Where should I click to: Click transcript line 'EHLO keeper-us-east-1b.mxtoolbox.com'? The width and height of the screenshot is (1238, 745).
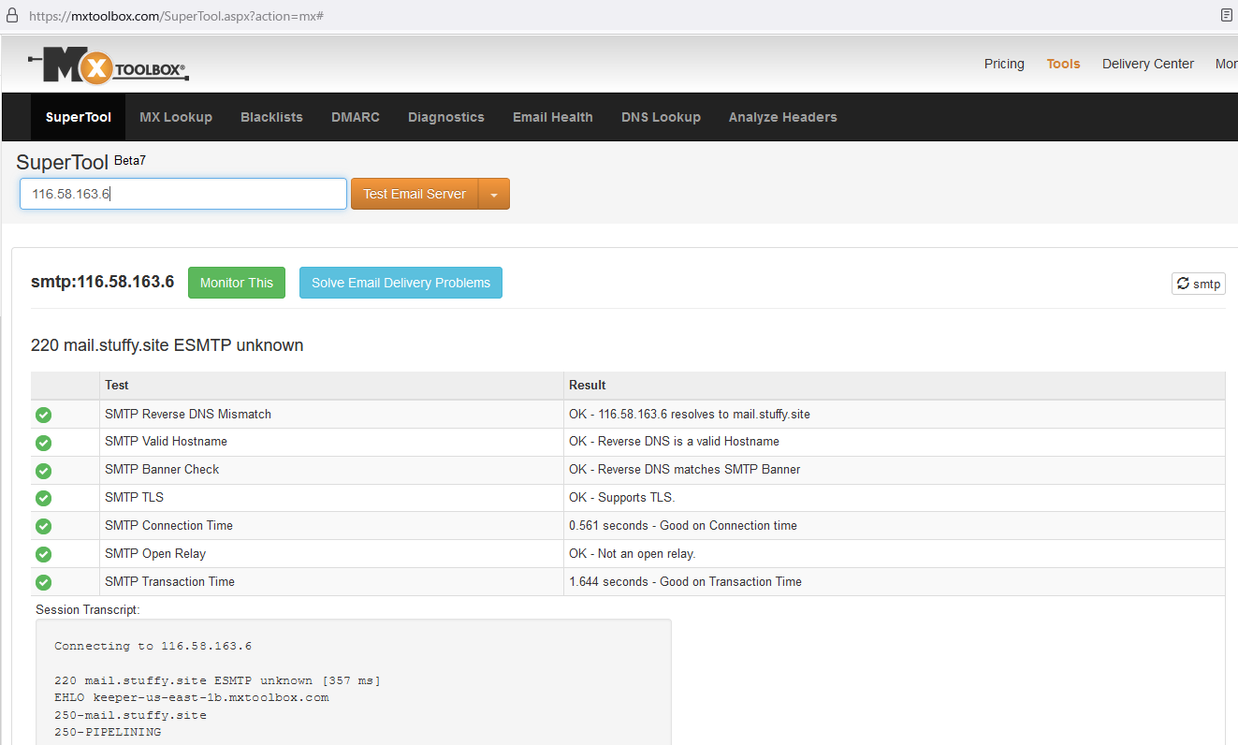[192, 697]
